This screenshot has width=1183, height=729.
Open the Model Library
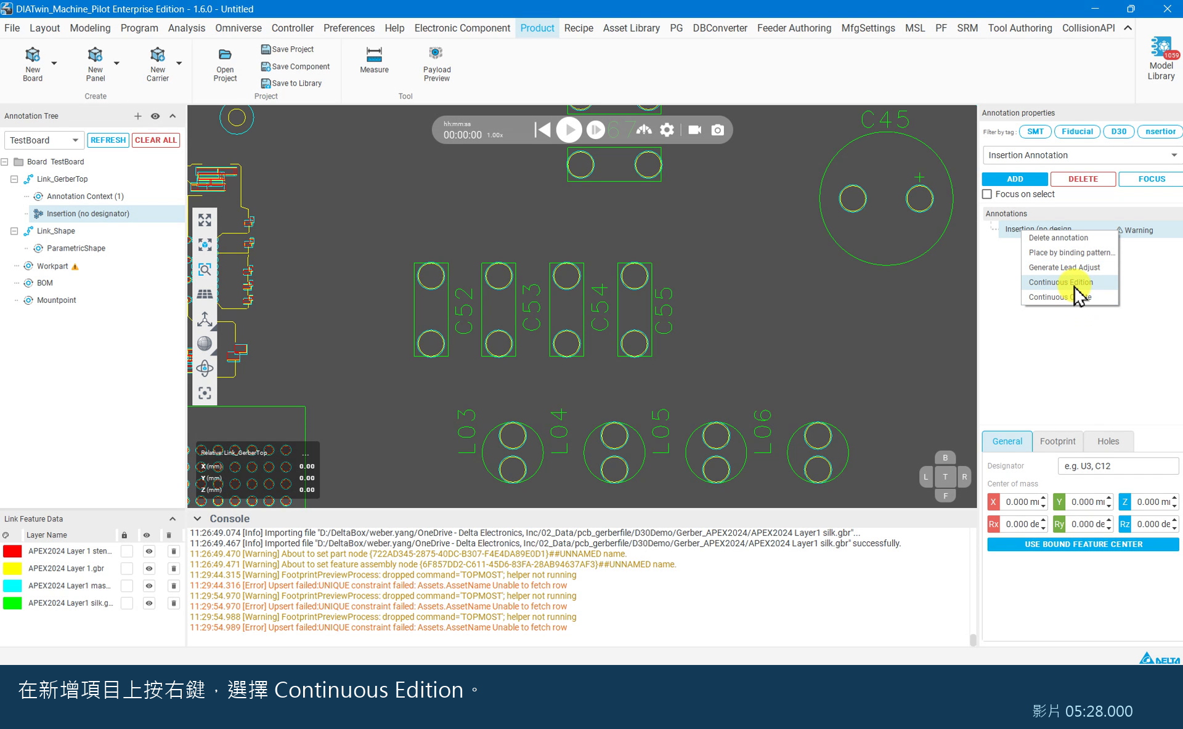[1161, 58]
